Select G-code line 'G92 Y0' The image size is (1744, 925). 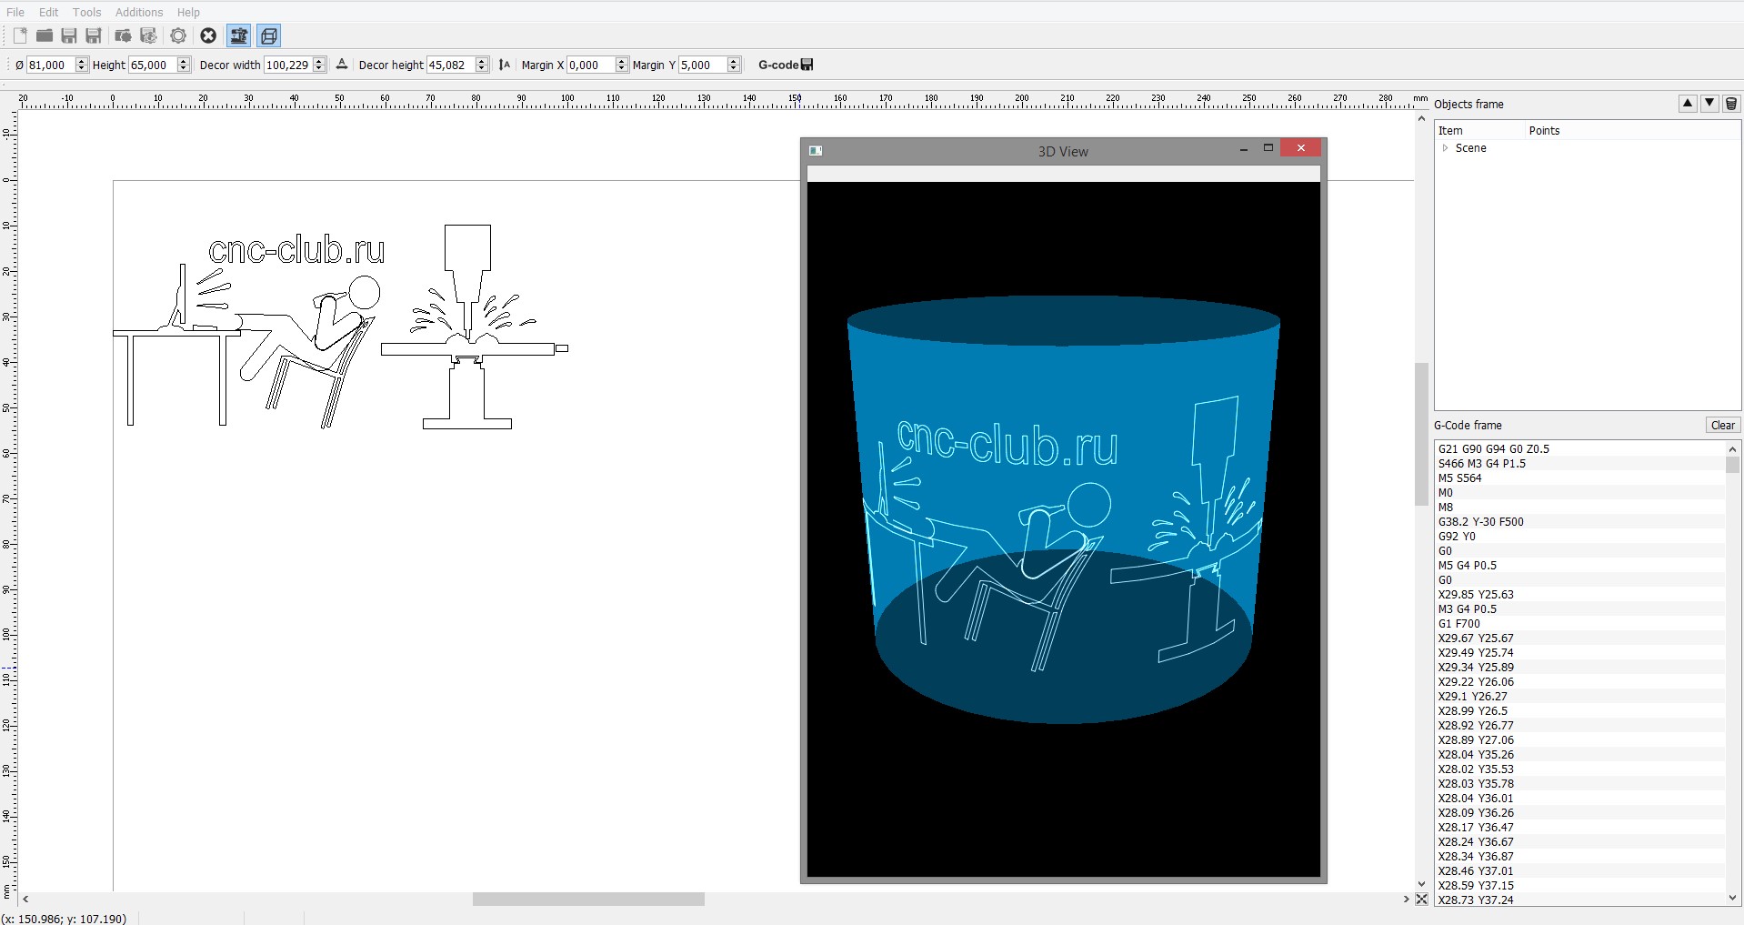1580,537
